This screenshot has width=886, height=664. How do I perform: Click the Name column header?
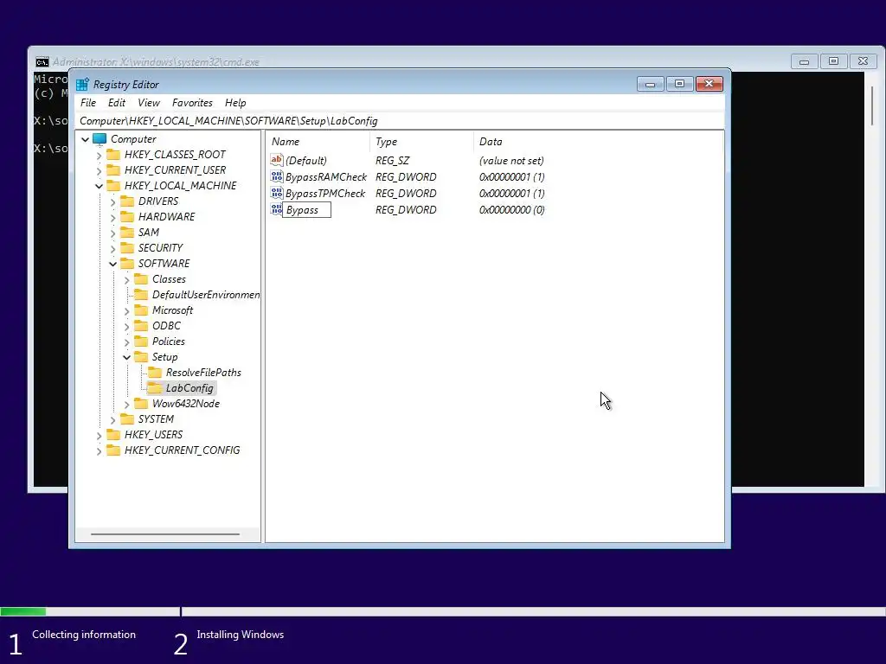(x=318, y=142)
